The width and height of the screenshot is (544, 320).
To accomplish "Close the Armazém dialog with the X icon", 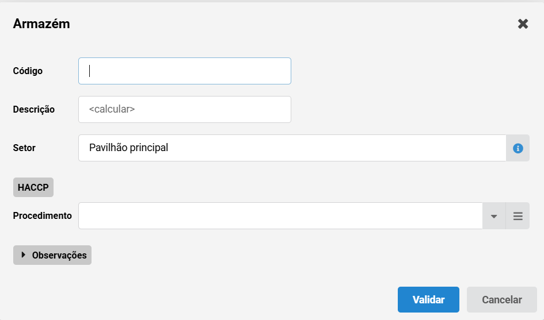I will 523,24.
